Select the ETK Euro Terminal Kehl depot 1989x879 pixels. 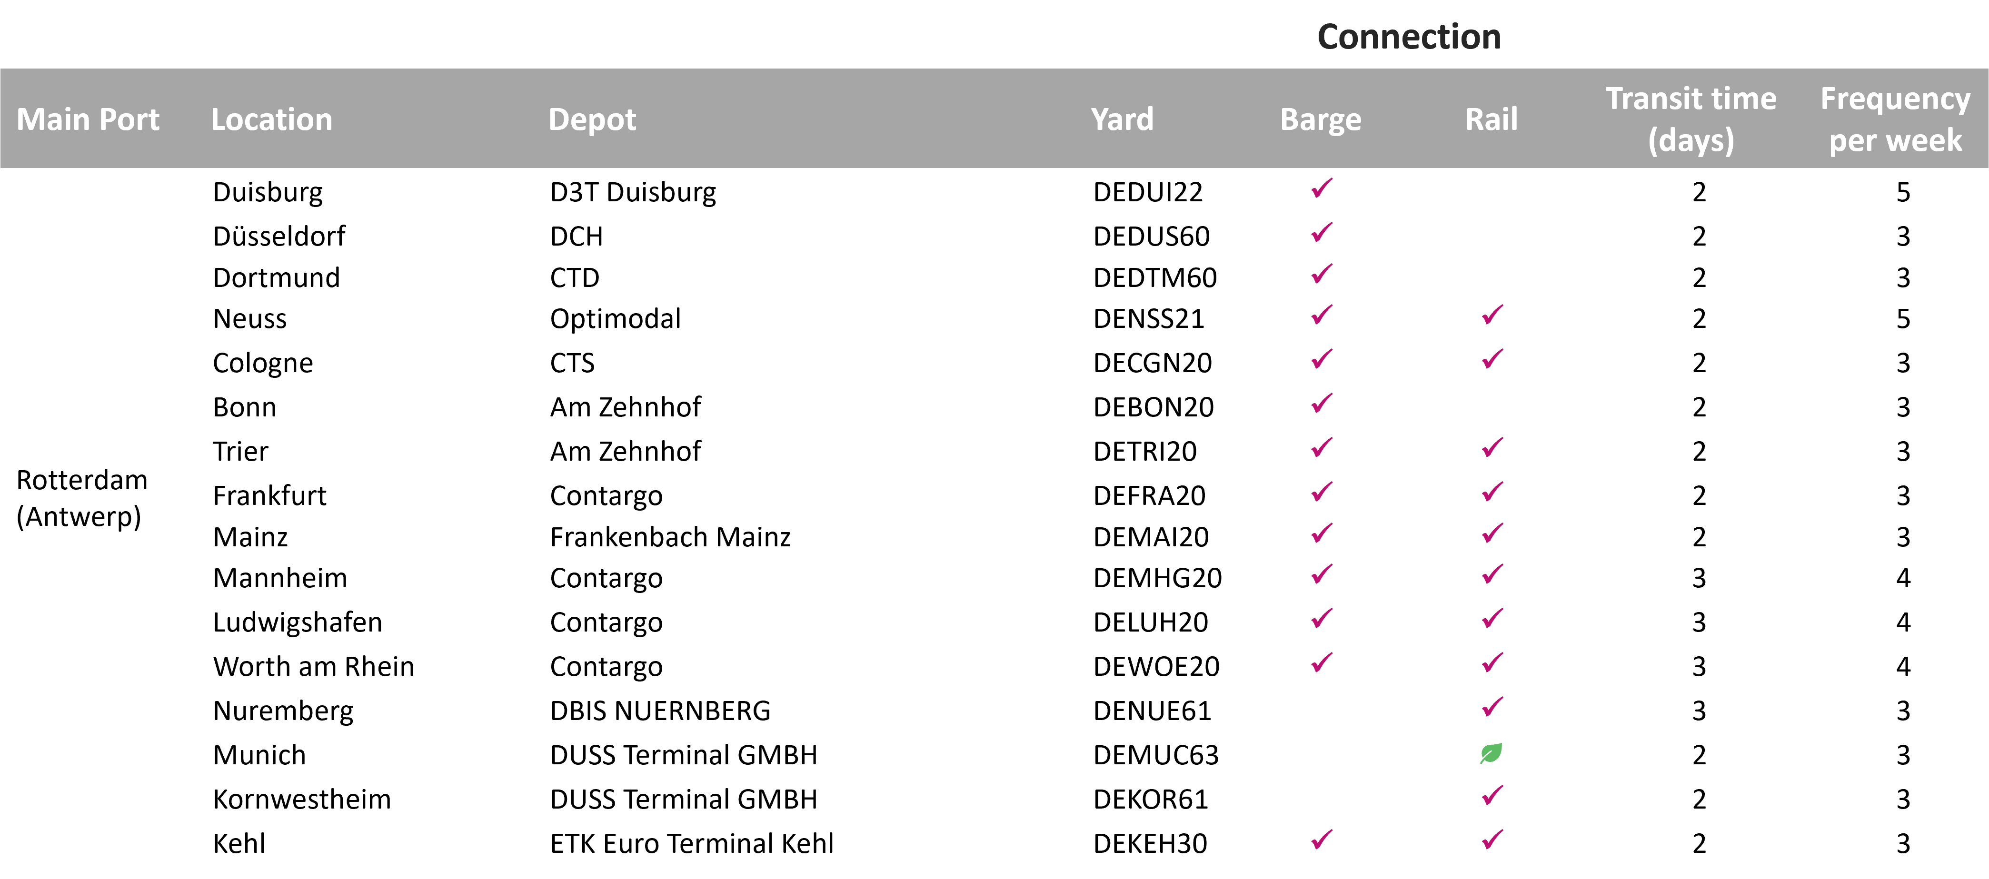[x=692, y=843]
